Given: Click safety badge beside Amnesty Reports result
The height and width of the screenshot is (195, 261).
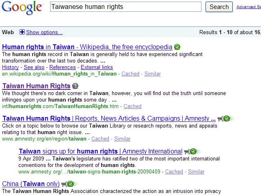Looking at the screenshot, I should [224, 119].
